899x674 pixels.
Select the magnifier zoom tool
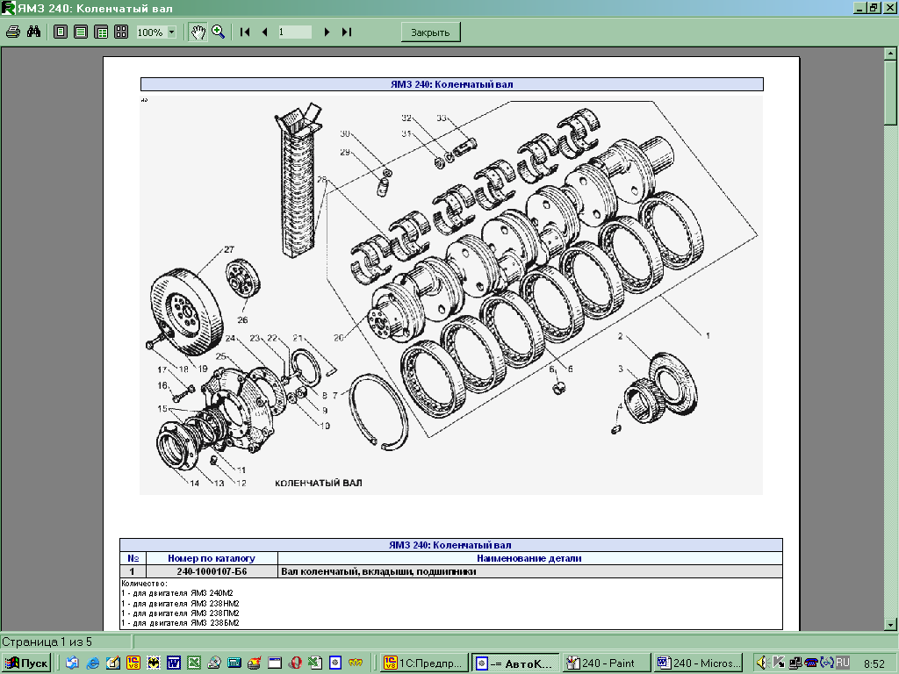(218, 32)
